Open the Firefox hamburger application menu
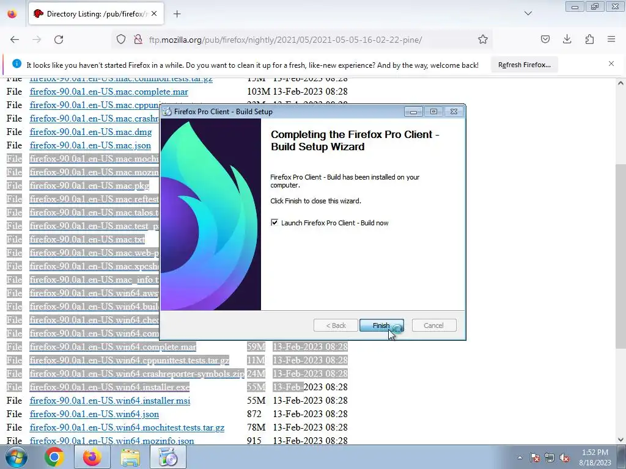Screen dimensions: 626x469 click(x=611, y=39)
